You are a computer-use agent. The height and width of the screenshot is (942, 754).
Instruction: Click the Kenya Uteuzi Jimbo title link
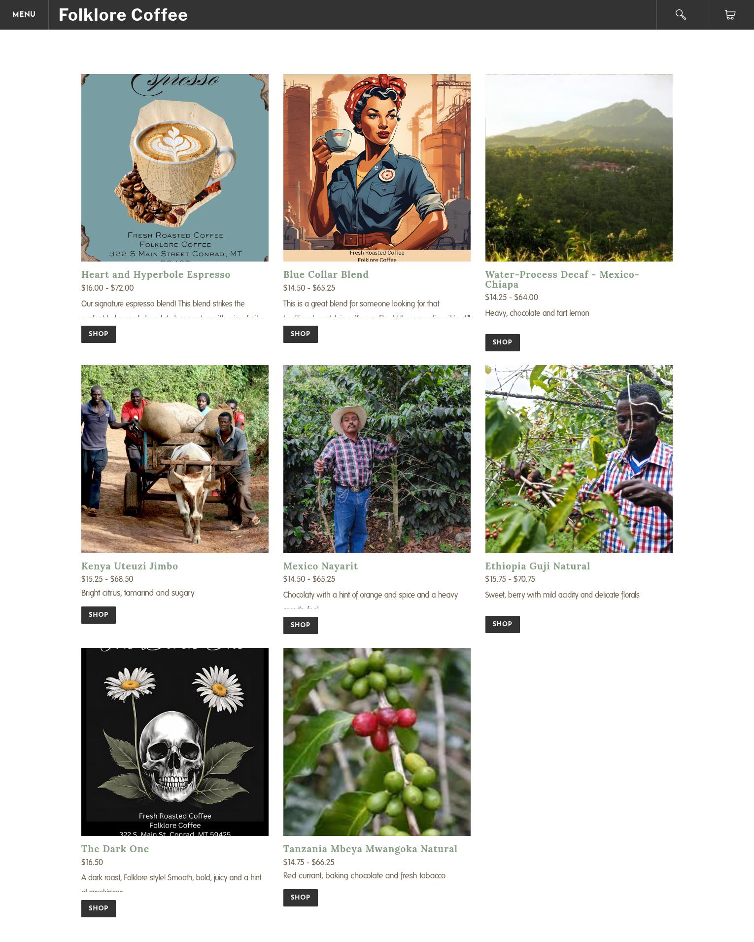(130, 566)
